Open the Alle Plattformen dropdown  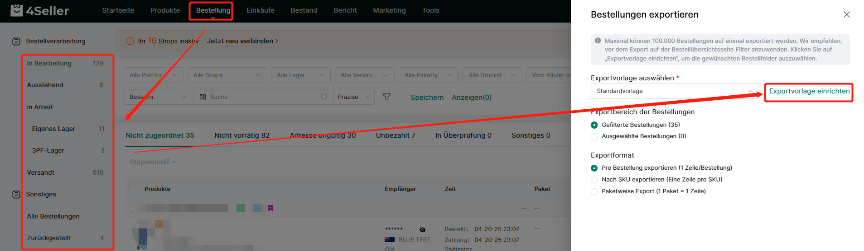pos(153,75)
